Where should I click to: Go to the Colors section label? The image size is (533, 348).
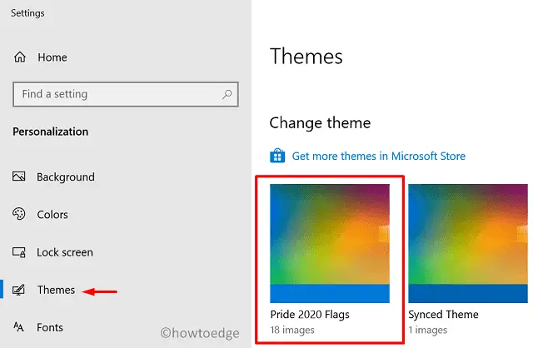52,215
